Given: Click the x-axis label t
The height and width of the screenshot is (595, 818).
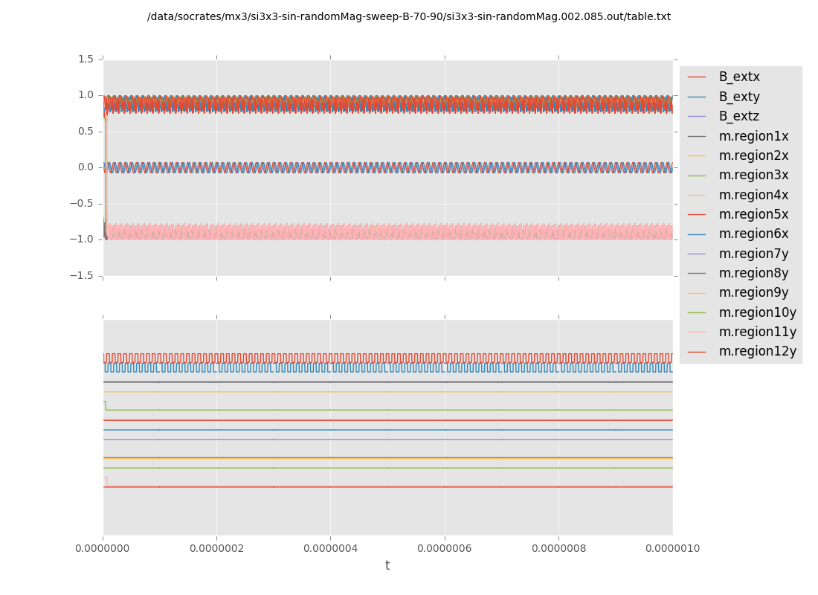Looking at the screenshot, I should pos(387,566).
